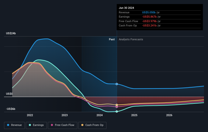This screenshot has width=208, height=132.
Task: Toggle the Free Cash Flow legend button
Action: pyautogui.click(x=63, y=125)
